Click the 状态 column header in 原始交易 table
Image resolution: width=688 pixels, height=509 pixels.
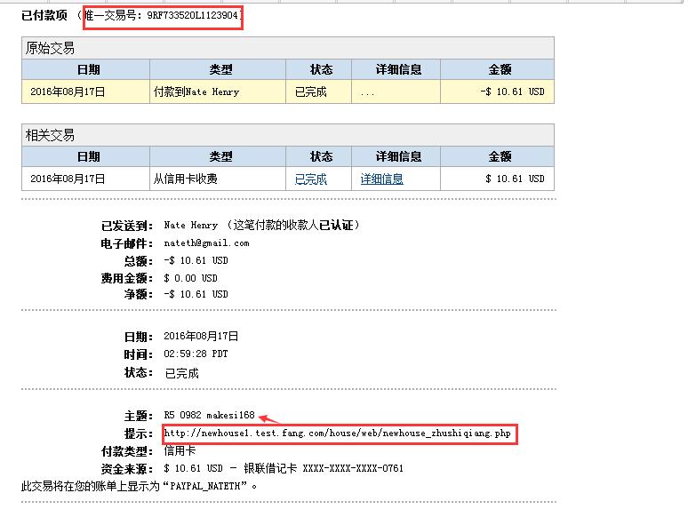click(x=321, y=69)
